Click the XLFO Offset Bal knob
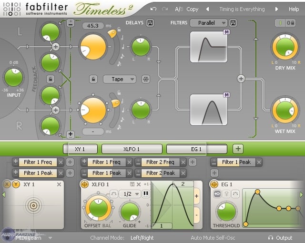 pos(99,209)
